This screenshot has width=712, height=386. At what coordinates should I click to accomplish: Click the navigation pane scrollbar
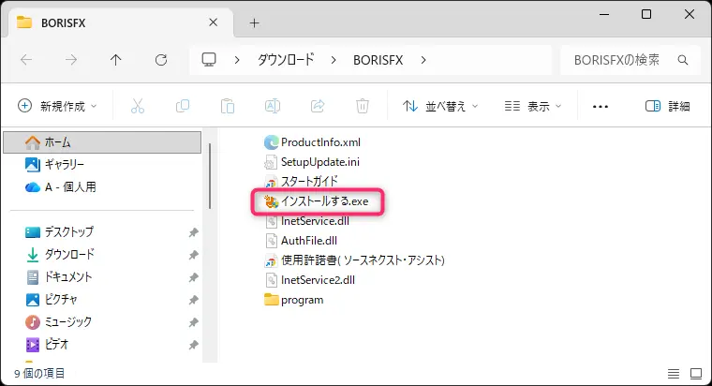(210, 176)
